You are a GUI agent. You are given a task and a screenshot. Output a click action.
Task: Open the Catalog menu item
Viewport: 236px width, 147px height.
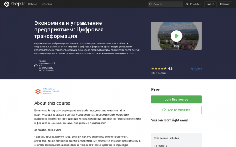[33, 4]
